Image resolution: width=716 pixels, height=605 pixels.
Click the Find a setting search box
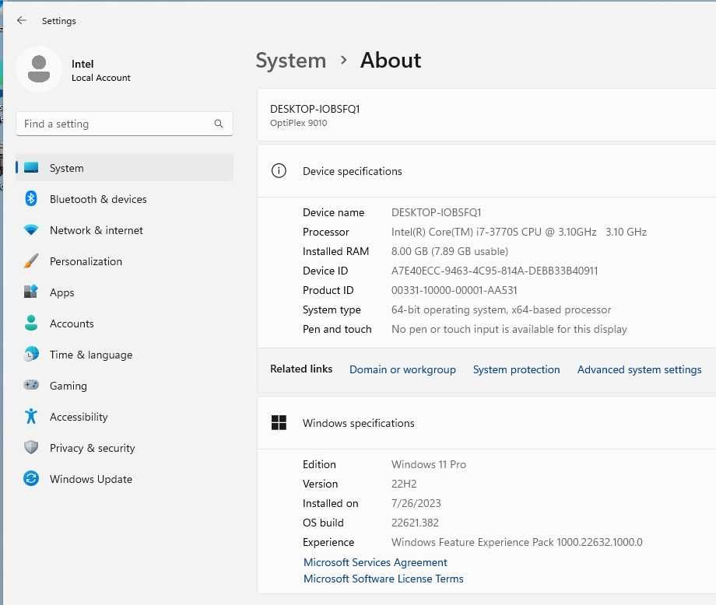(125, 124)
